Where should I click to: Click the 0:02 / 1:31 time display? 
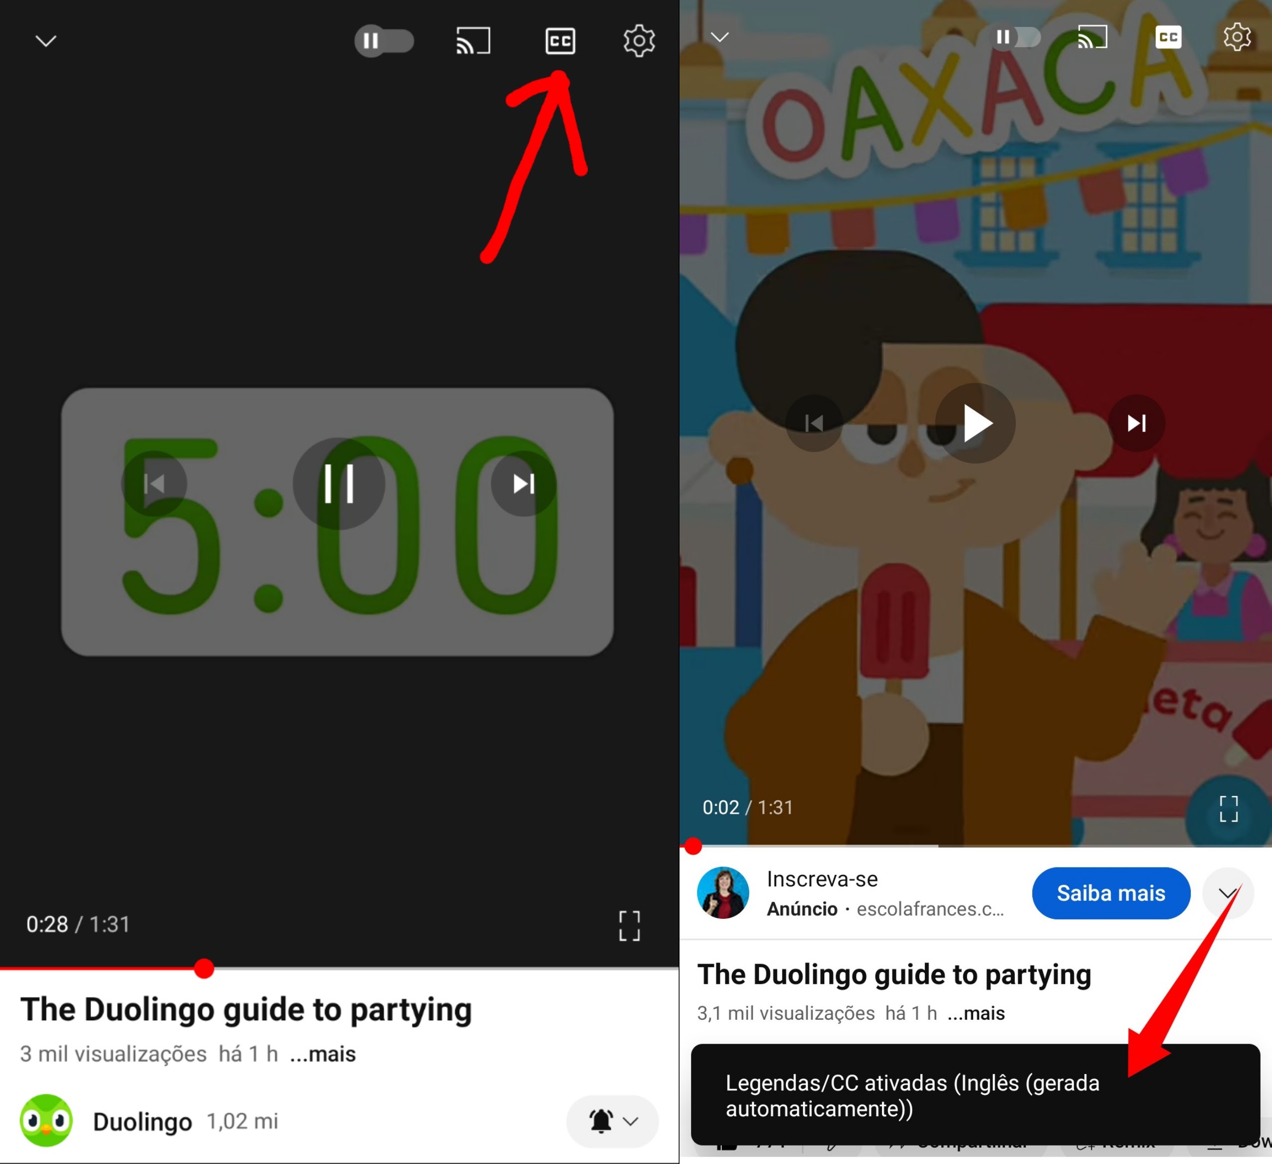(748, 807)
